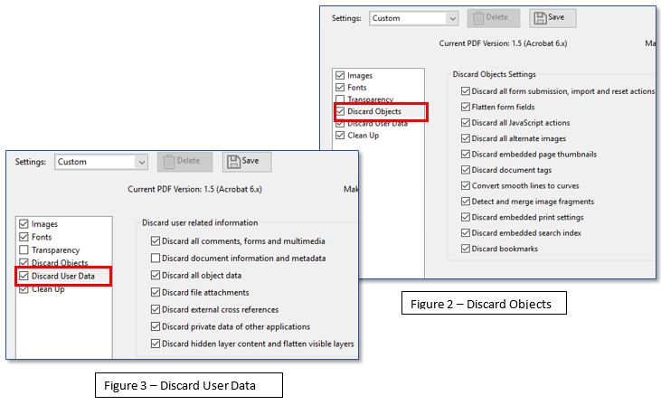The width and height of the screenshot is (661, 405).
Task: Uncheck Discard all JavaScript actions
Action: tap(465, 123)
